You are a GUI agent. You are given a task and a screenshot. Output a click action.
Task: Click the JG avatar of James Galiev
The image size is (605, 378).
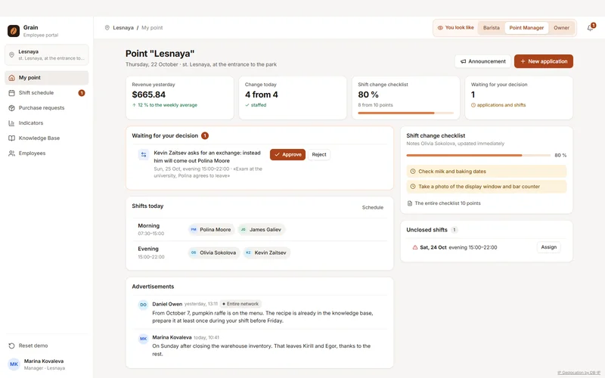243,230
